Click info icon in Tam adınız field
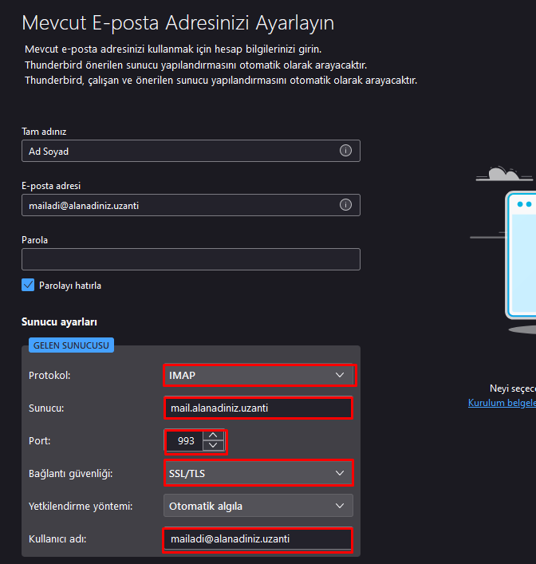536x564 pixels. point(345,151)
